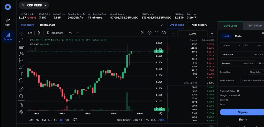Viewport: 264px width, 127px height.
Task: Collapse the volume indicator legend
Action: [x=33, y=49]
